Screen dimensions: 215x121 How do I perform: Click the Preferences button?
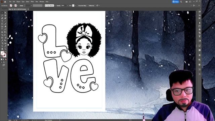point(91,6)
